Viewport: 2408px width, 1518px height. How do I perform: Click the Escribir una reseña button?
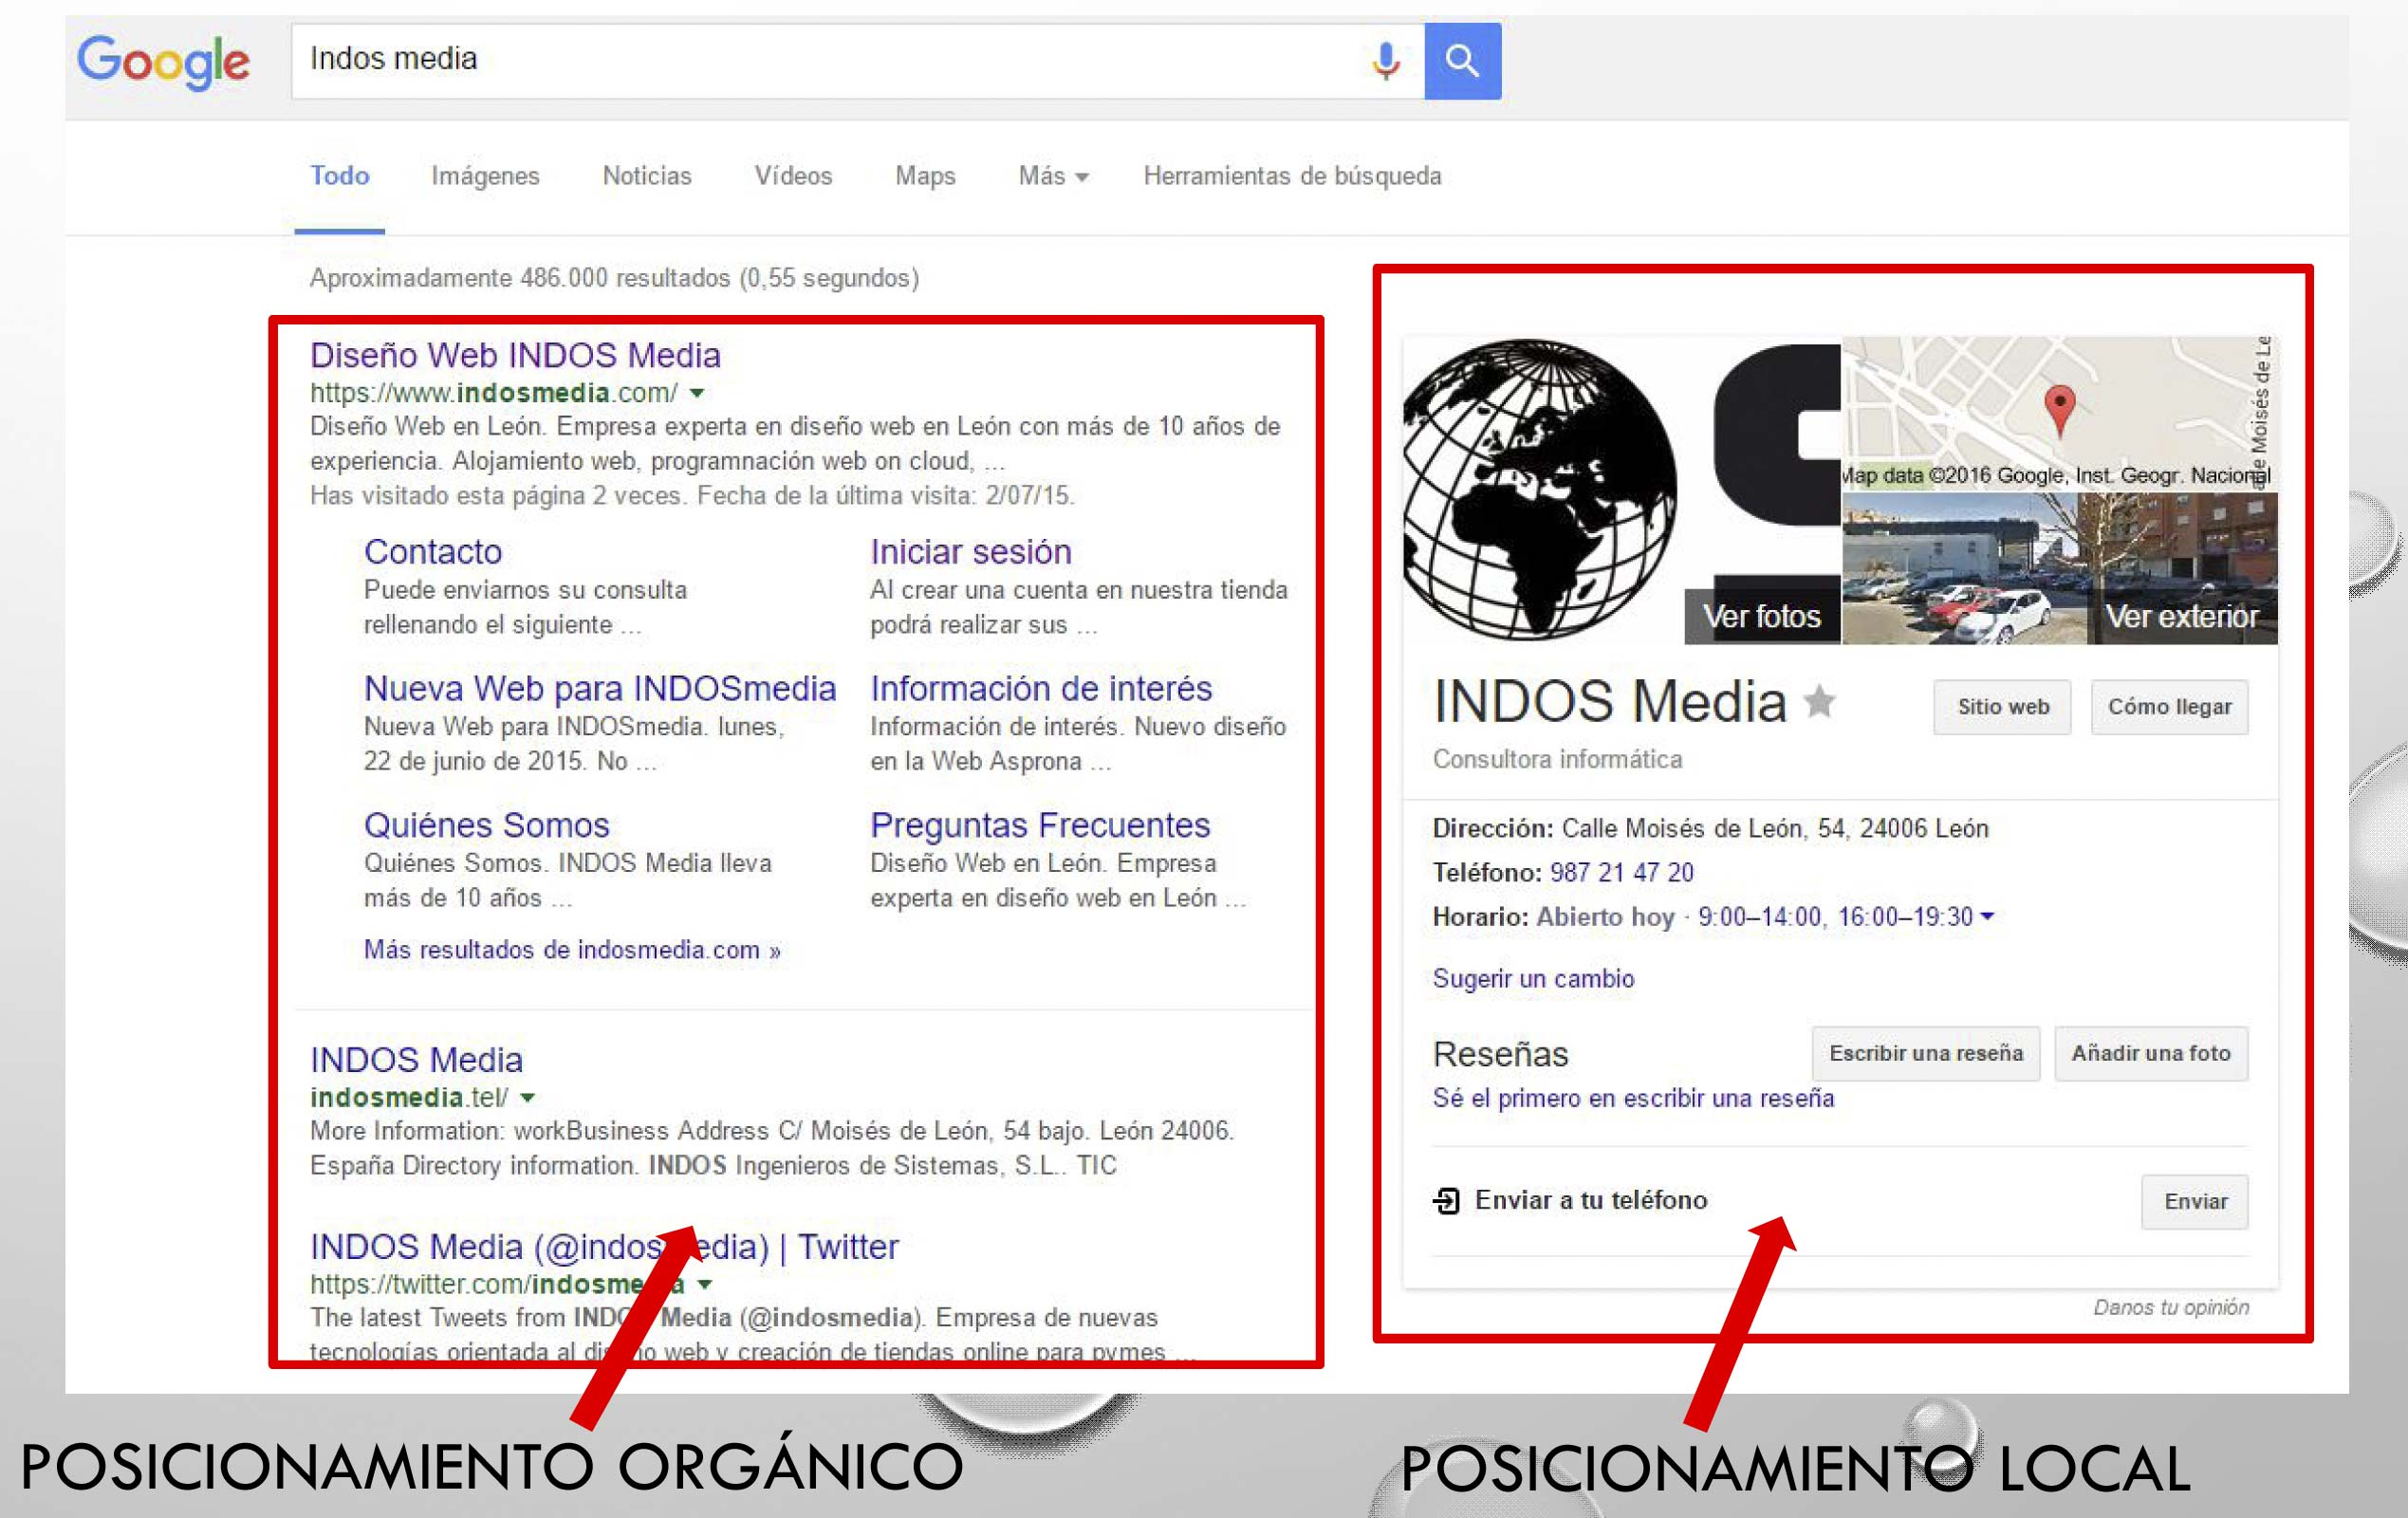coord(1926,1053)
